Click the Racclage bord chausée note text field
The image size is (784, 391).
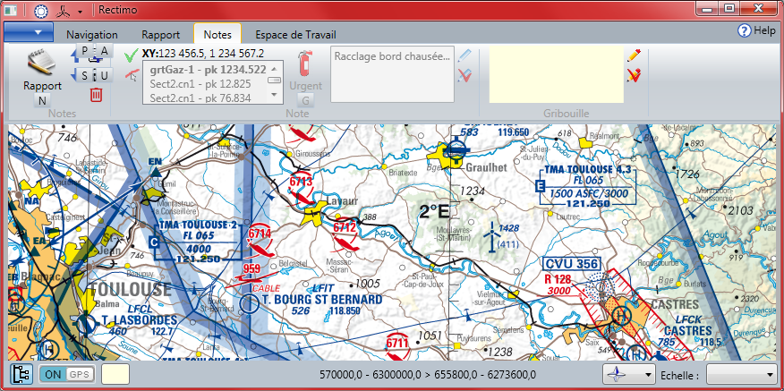[x=392, y=74]
